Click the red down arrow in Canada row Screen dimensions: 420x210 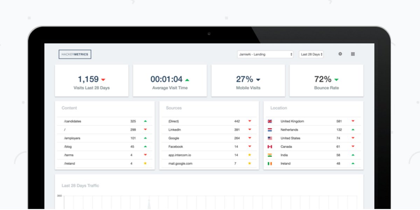click(x=353, y=146)
